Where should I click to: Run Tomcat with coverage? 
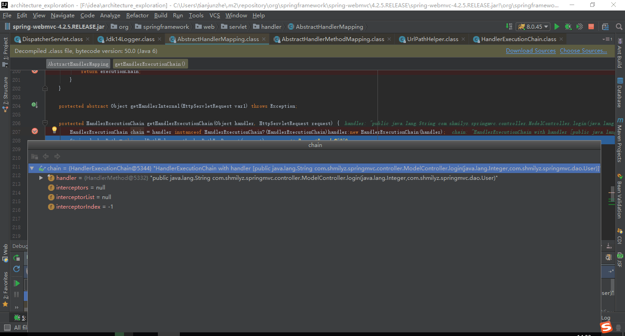(579, 26)
